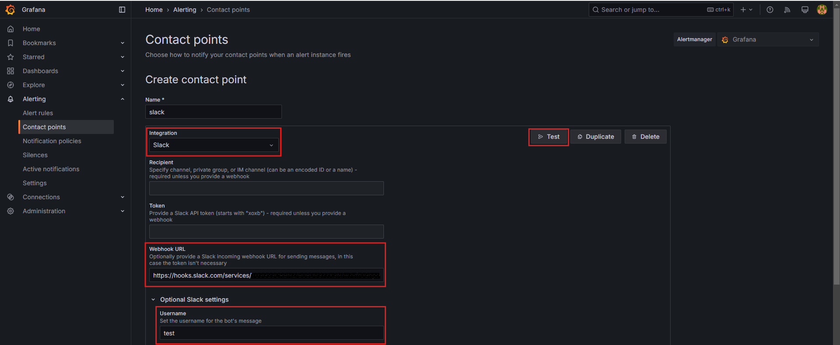Open Silences in sidebar

tap(35, 155)
